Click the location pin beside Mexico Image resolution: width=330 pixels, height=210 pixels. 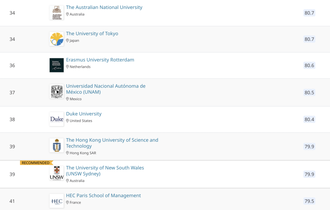click(68, 99)
